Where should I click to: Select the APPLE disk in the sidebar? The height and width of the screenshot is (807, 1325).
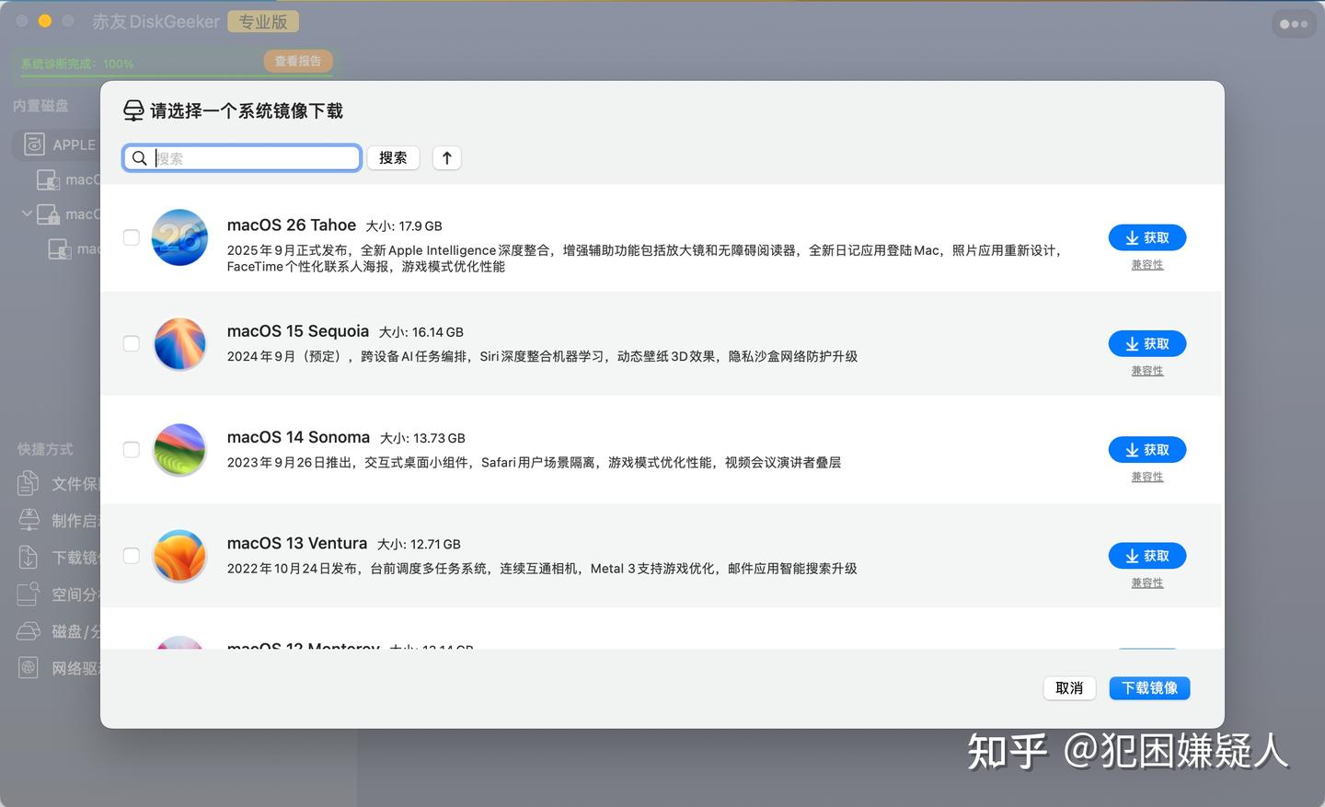[57, 144]
